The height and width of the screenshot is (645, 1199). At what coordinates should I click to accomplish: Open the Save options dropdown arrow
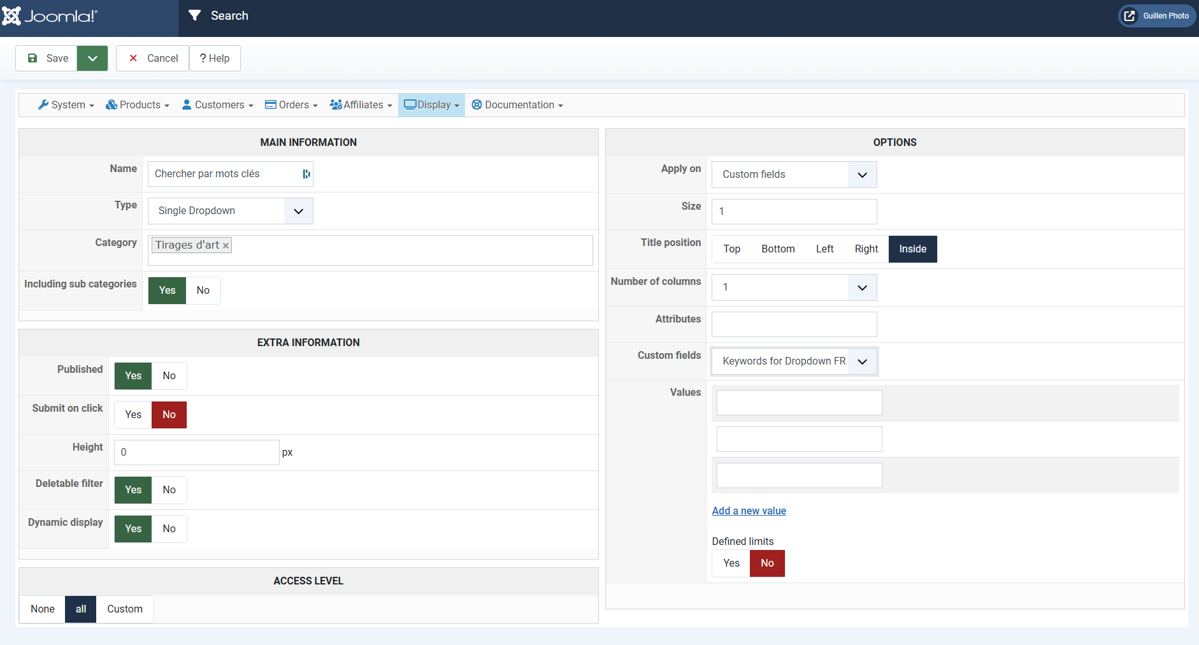click(92, 58)
